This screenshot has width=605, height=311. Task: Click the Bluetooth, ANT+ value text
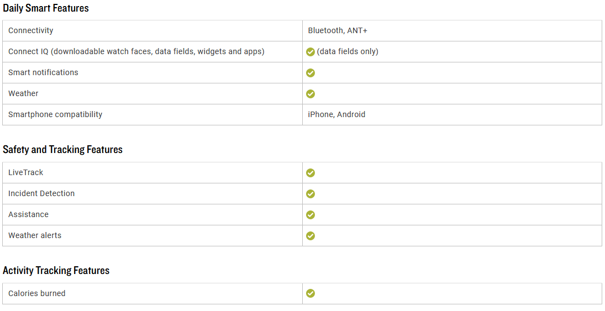point(337,30)
